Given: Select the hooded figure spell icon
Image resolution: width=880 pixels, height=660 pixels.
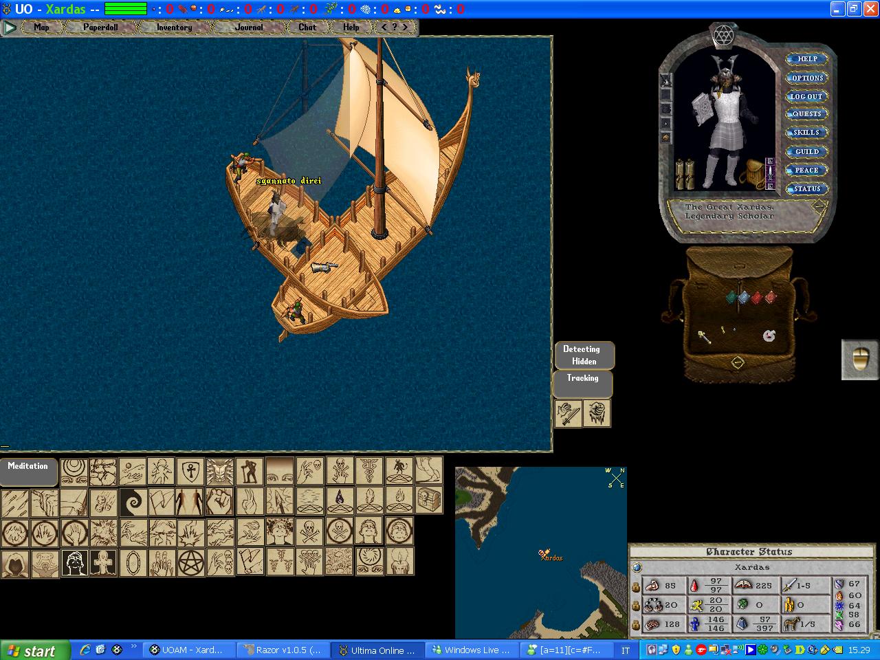Looking at the screenshot, I should 15,563.
